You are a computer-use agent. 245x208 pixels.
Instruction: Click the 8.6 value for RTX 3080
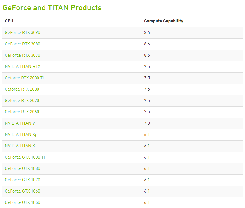tap(147, 44)
